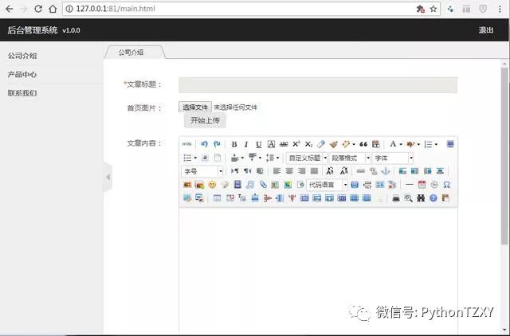Image resolution: width=510 pixels, height=336 pixels.
Task: Apply the font color A swatch
Action: tap(393, 144)
